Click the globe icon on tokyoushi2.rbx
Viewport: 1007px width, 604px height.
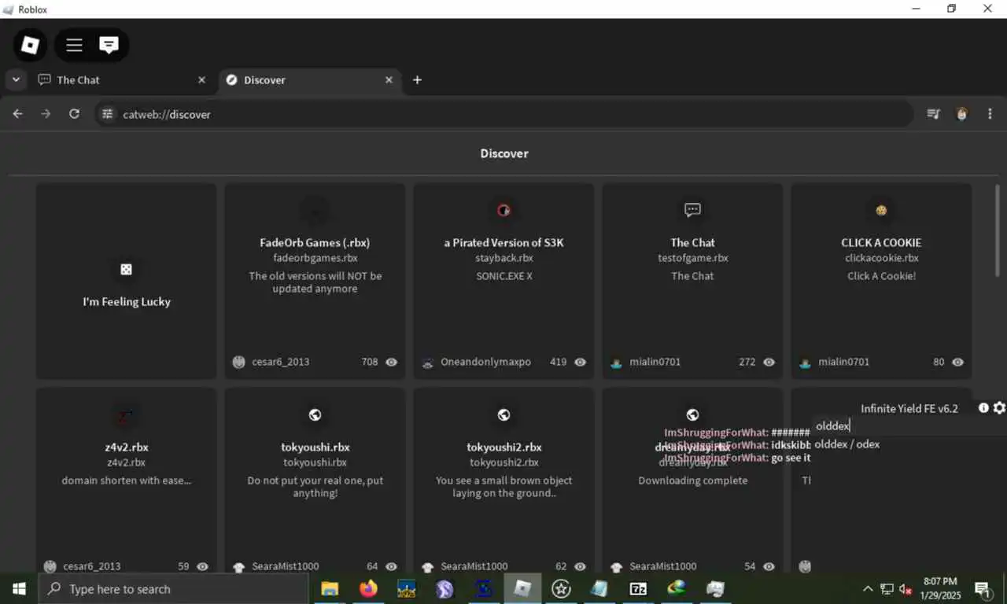(x=503, y=415)
